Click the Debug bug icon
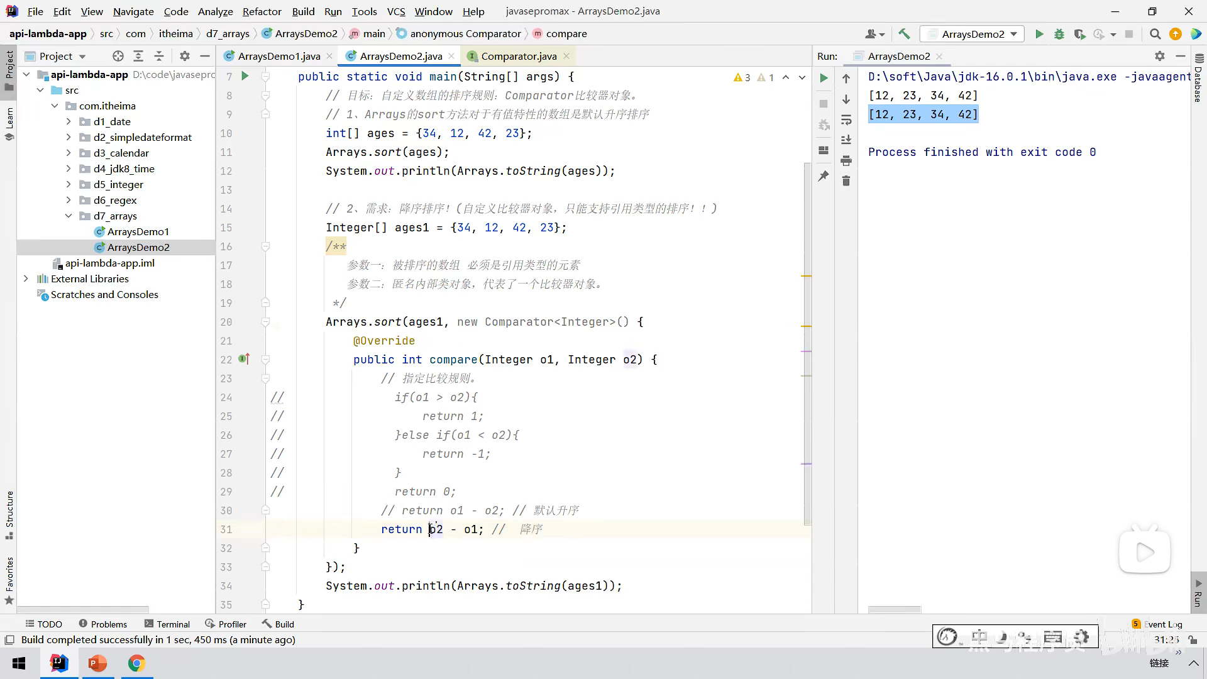The width and height of the screenshot is (1207, 679). (1059, 34)
